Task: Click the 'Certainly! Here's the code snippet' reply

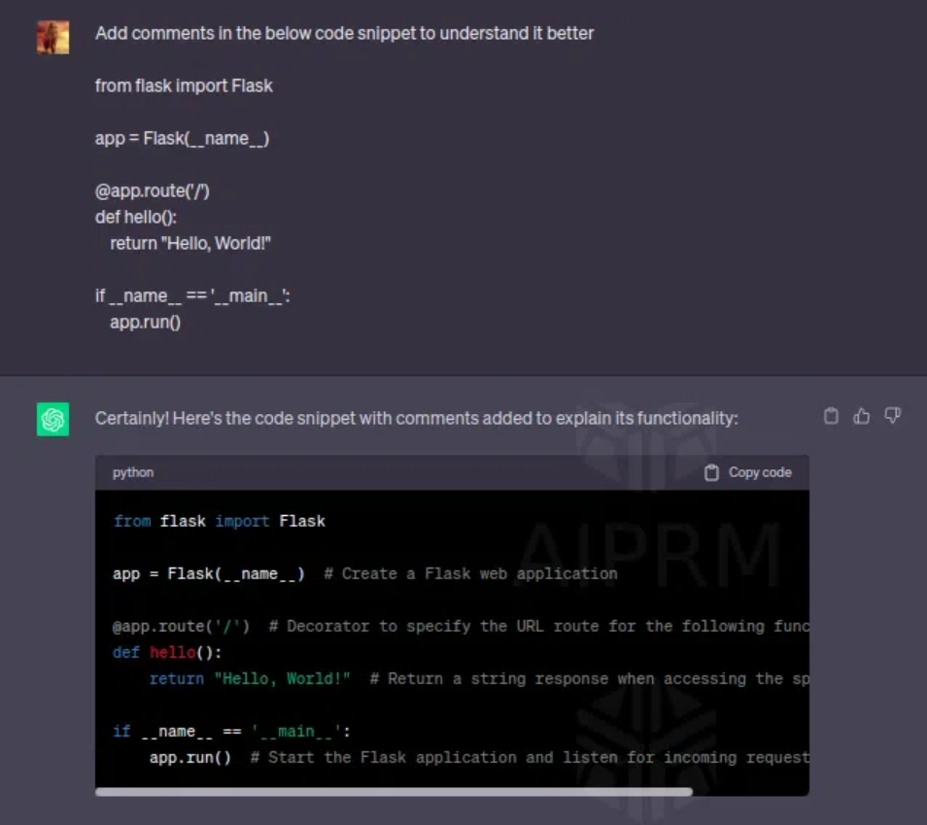Action: point(416,418)
